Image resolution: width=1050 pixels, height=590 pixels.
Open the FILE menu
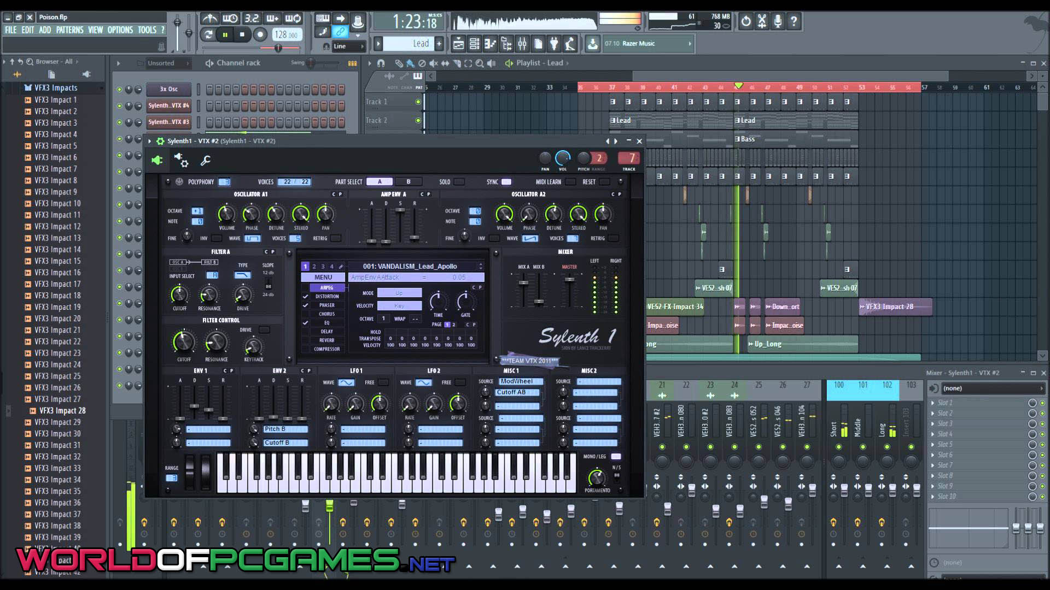pos(11,30)
